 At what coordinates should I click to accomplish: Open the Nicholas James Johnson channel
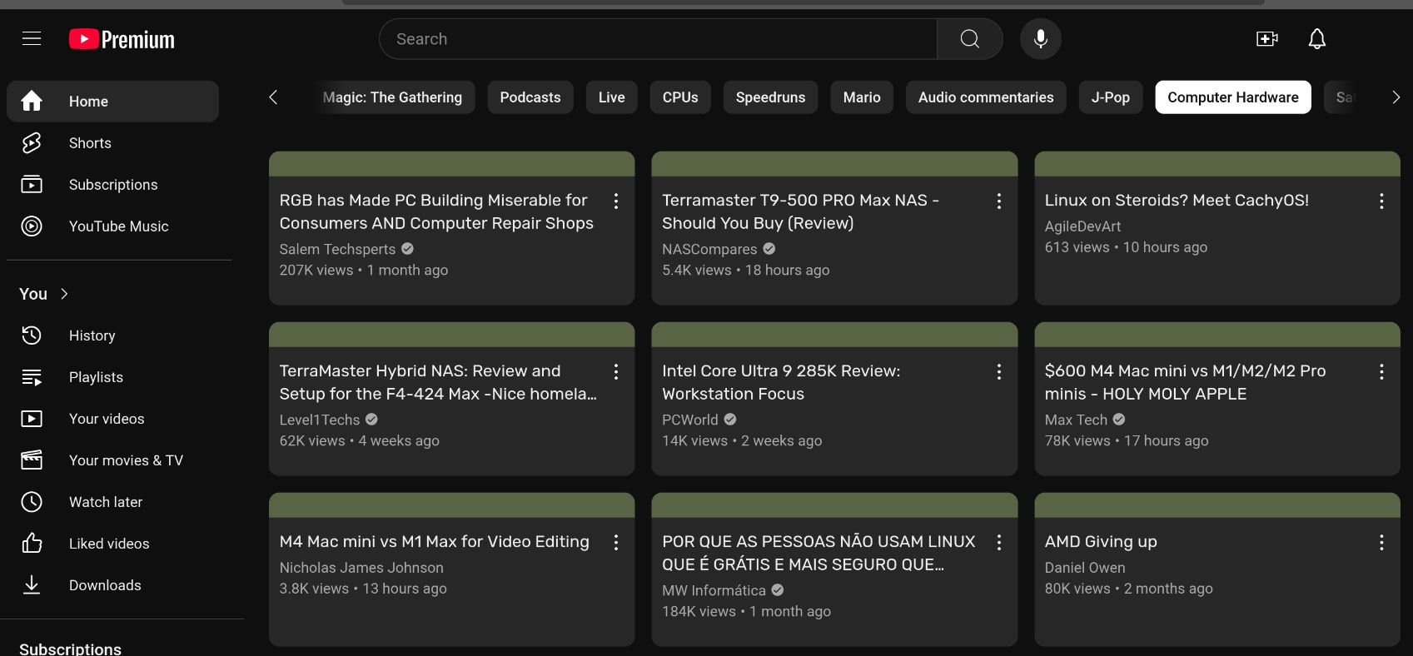point(361,568)
